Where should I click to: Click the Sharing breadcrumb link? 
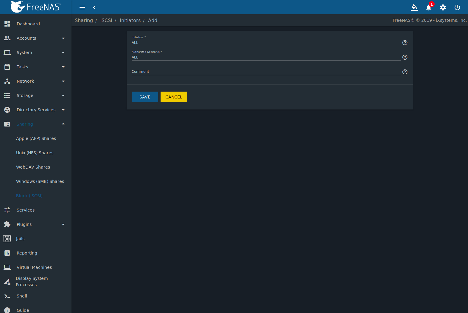point(84,20)
